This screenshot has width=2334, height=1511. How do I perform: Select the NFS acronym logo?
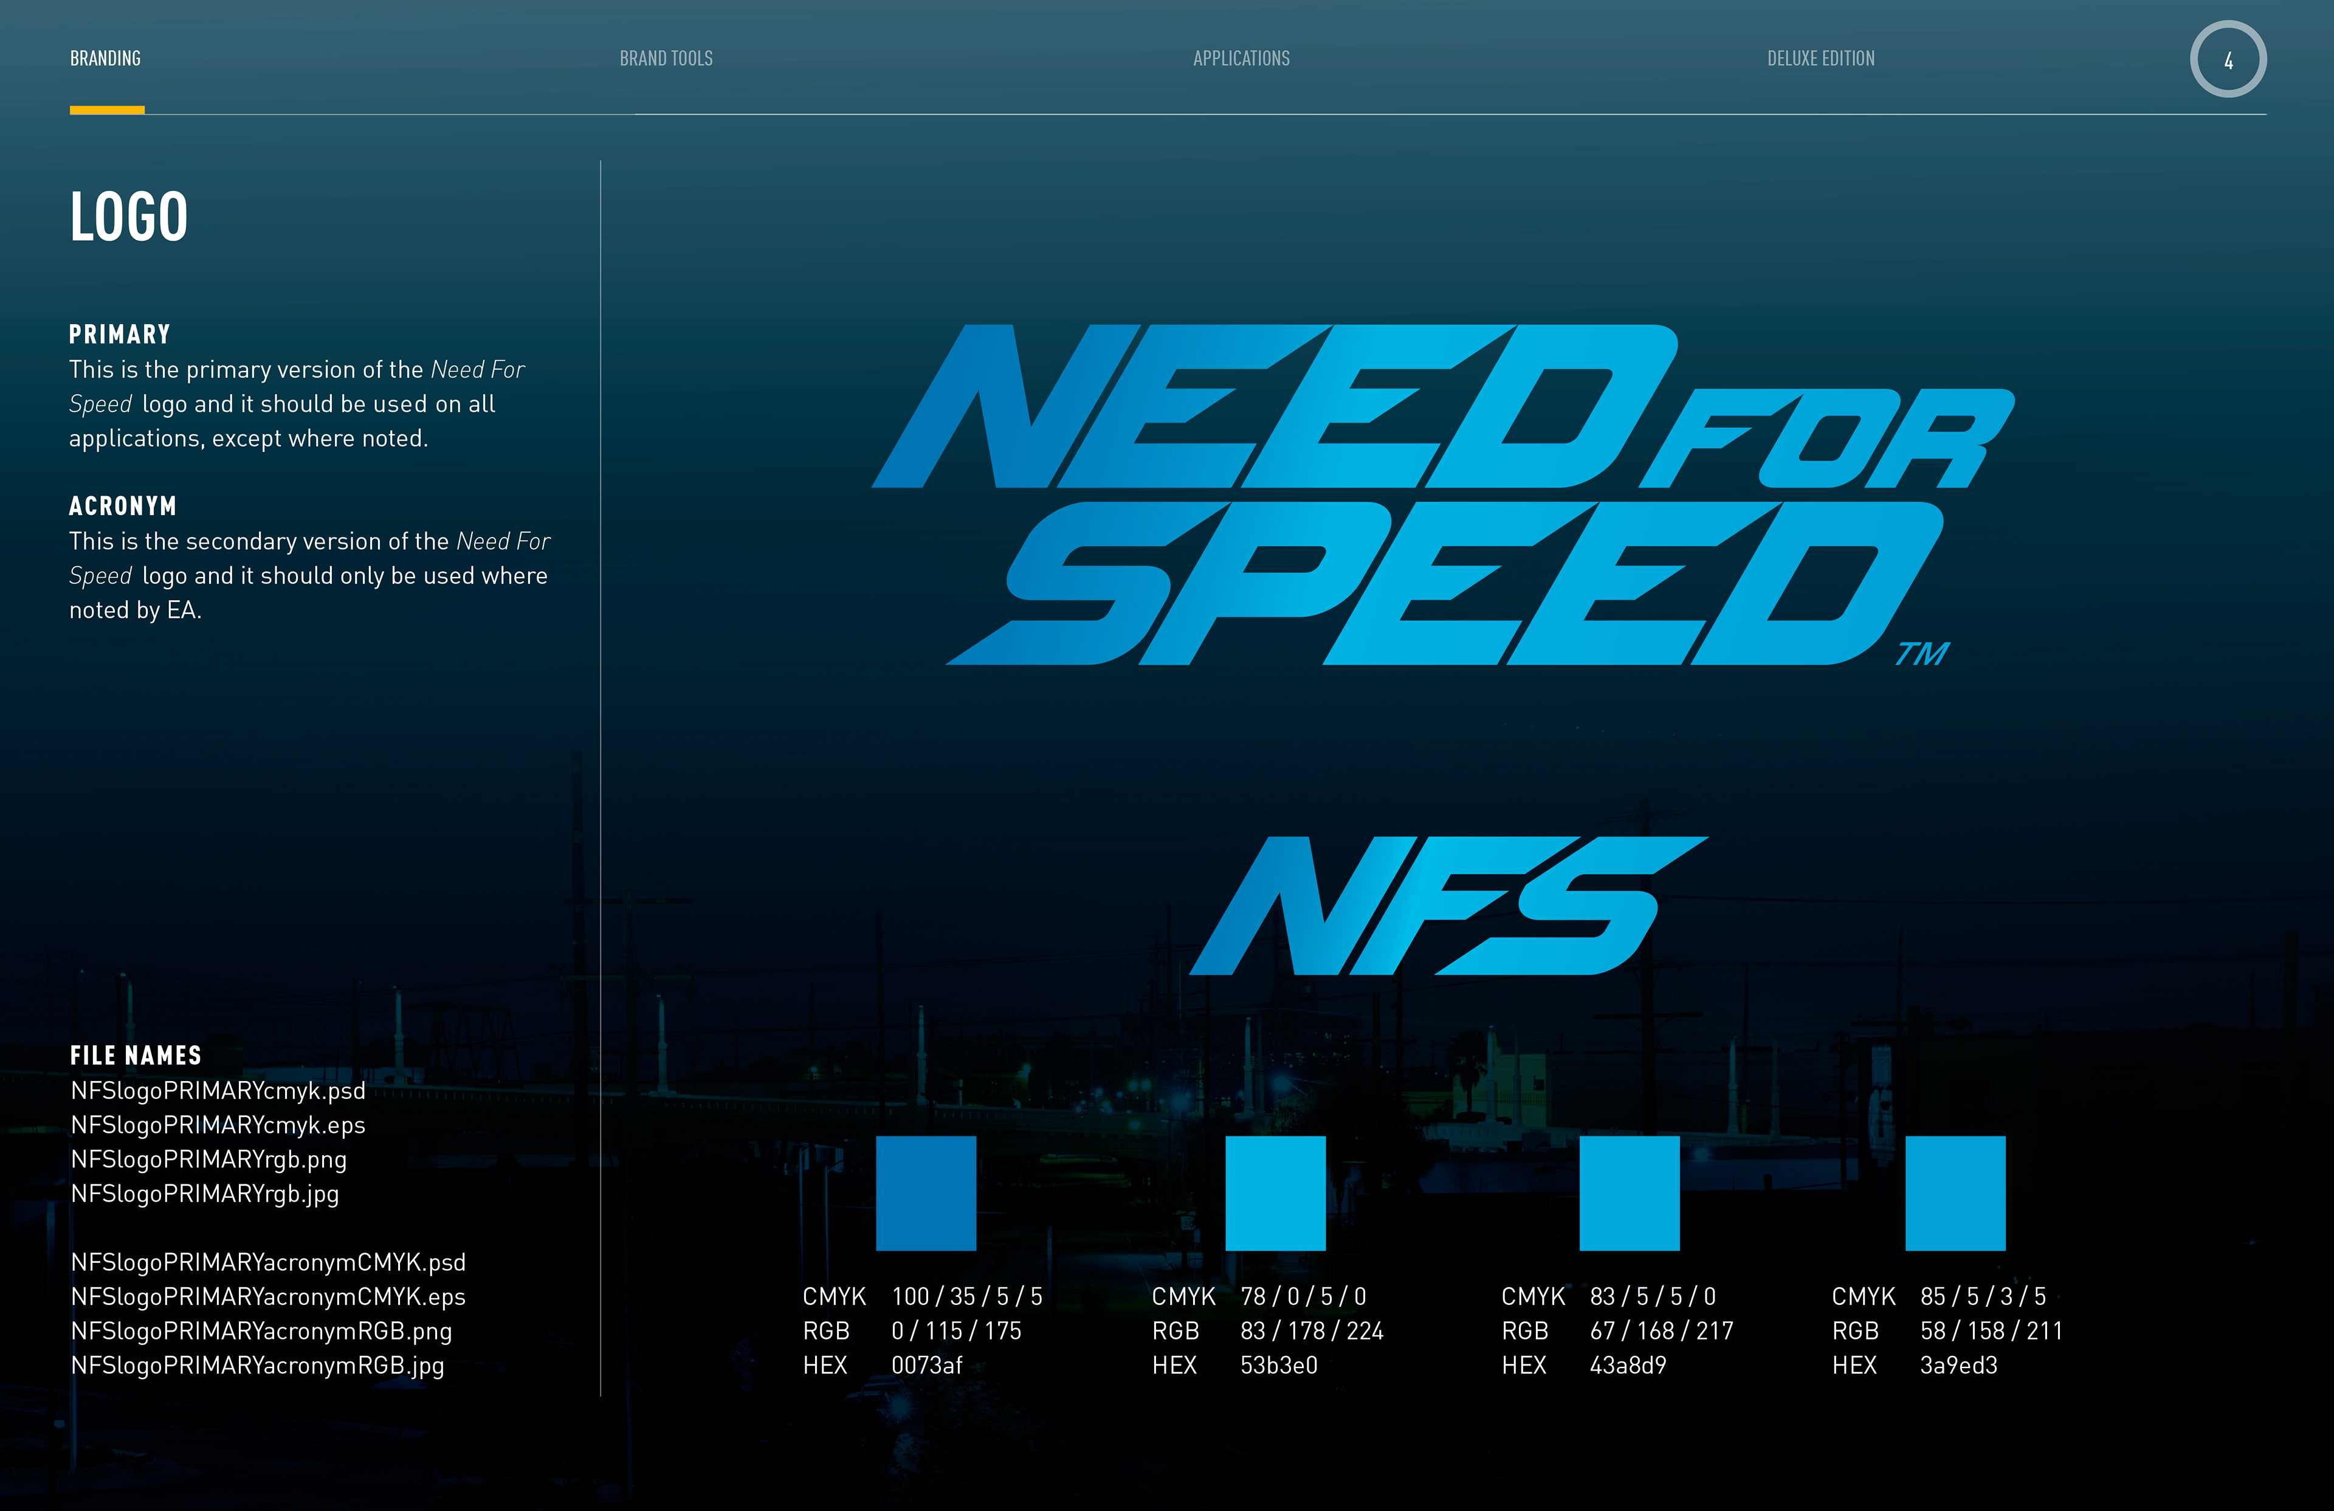pos(1448,905)
